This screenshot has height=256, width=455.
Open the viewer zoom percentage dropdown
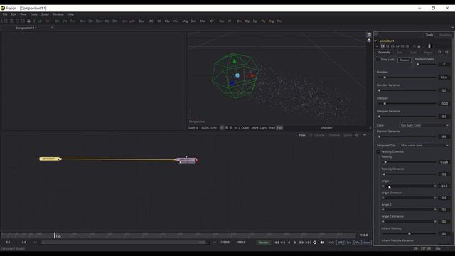tap(206, 128)
